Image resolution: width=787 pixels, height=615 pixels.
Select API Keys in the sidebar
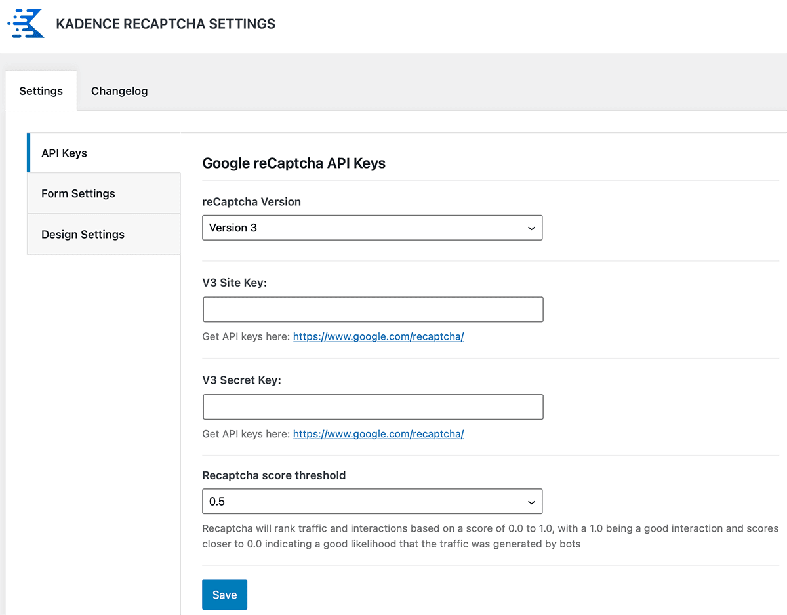pos(64,153)
